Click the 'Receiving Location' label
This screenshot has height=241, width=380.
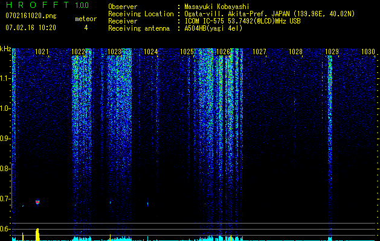click(141, 14)
